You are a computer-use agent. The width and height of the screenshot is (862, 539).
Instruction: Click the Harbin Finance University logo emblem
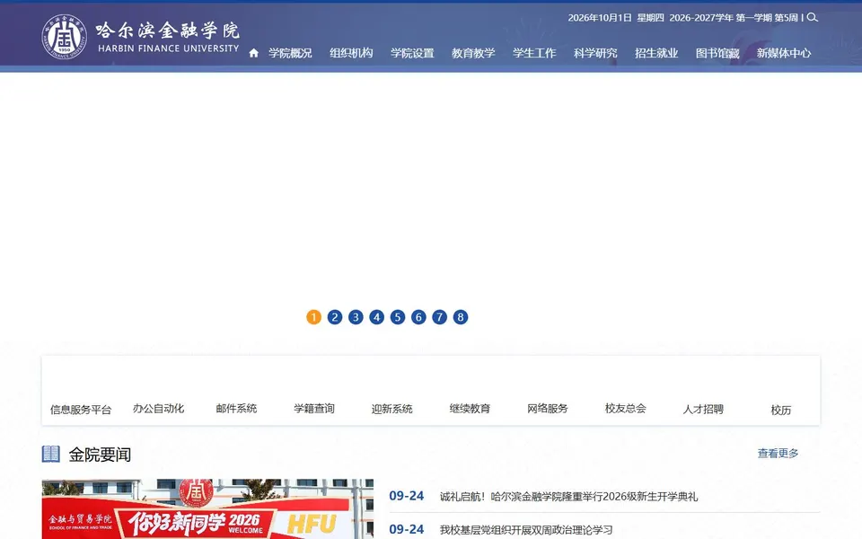(65, 36)
